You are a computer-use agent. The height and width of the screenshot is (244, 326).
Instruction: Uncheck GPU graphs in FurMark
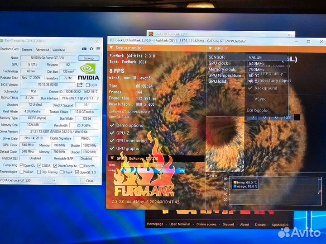tap(112, 148)
